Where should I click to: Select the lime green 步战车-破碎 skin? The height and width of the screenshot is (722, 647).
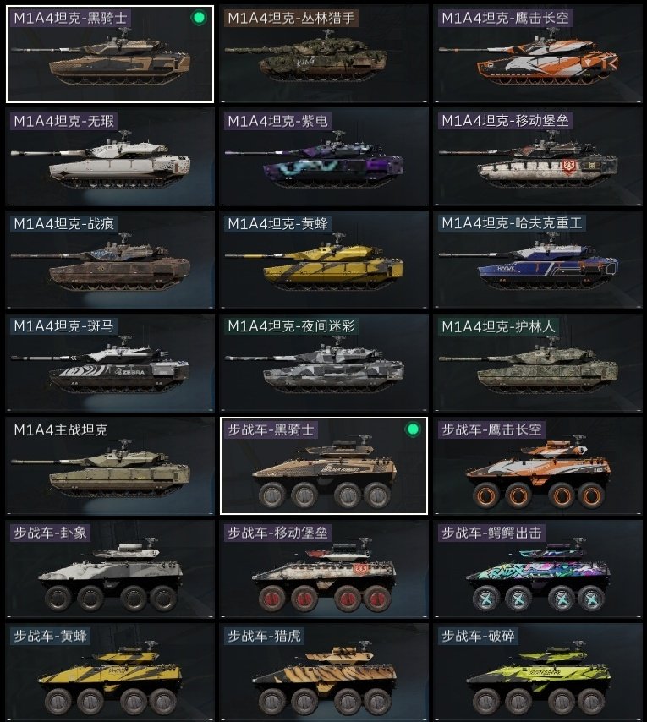pos(538,672)
